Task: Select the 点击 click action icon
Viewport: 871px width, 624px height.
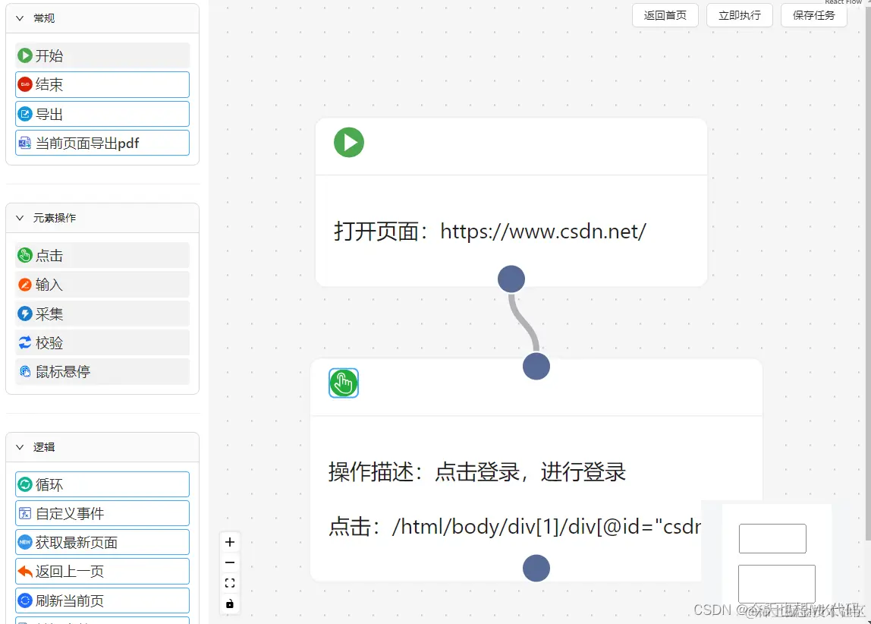Action: (x=24, y=256)
